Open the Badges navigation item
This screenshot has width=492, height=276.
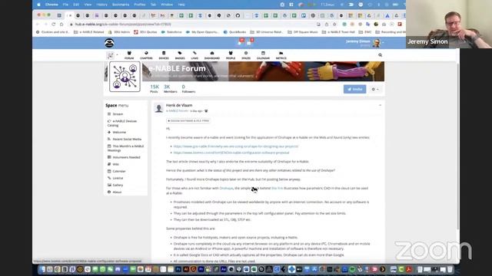point(180,55)
